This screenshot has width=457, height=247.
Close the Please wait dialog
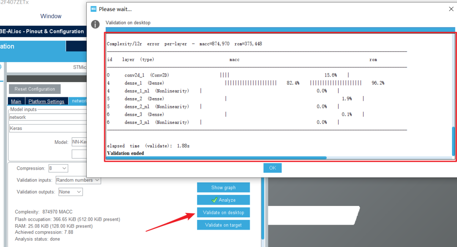point(451,9)
